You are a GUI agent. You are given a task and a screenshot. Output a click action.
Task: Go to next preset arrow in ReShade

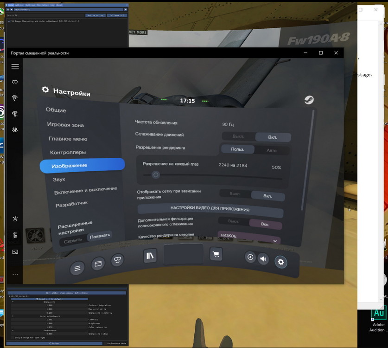(12, 9)
